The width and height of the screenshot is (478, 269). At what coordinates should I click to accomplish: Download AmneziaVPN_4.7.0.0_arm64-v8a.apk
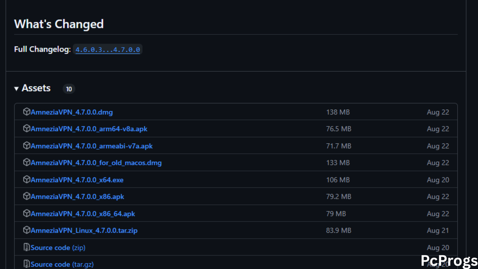click(x=89, y=129)
